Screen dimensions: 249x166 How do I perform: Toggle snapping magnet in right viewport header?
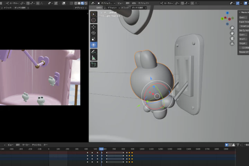click(x=183, y=3)
